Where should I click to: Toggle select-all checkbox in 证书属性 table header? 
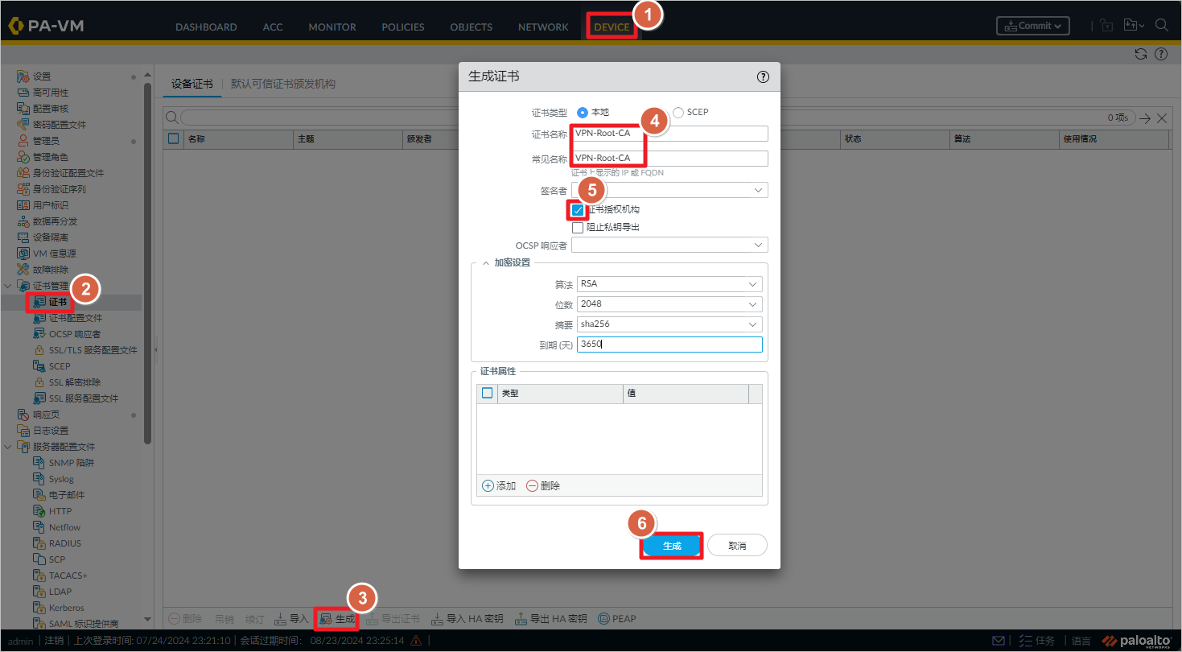point(487,394)
